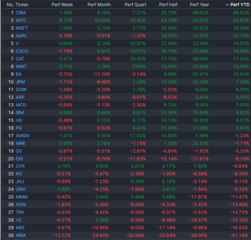
Task: Open the AXP ticker link
Action: pyautogui.click(x=20, y=97)
